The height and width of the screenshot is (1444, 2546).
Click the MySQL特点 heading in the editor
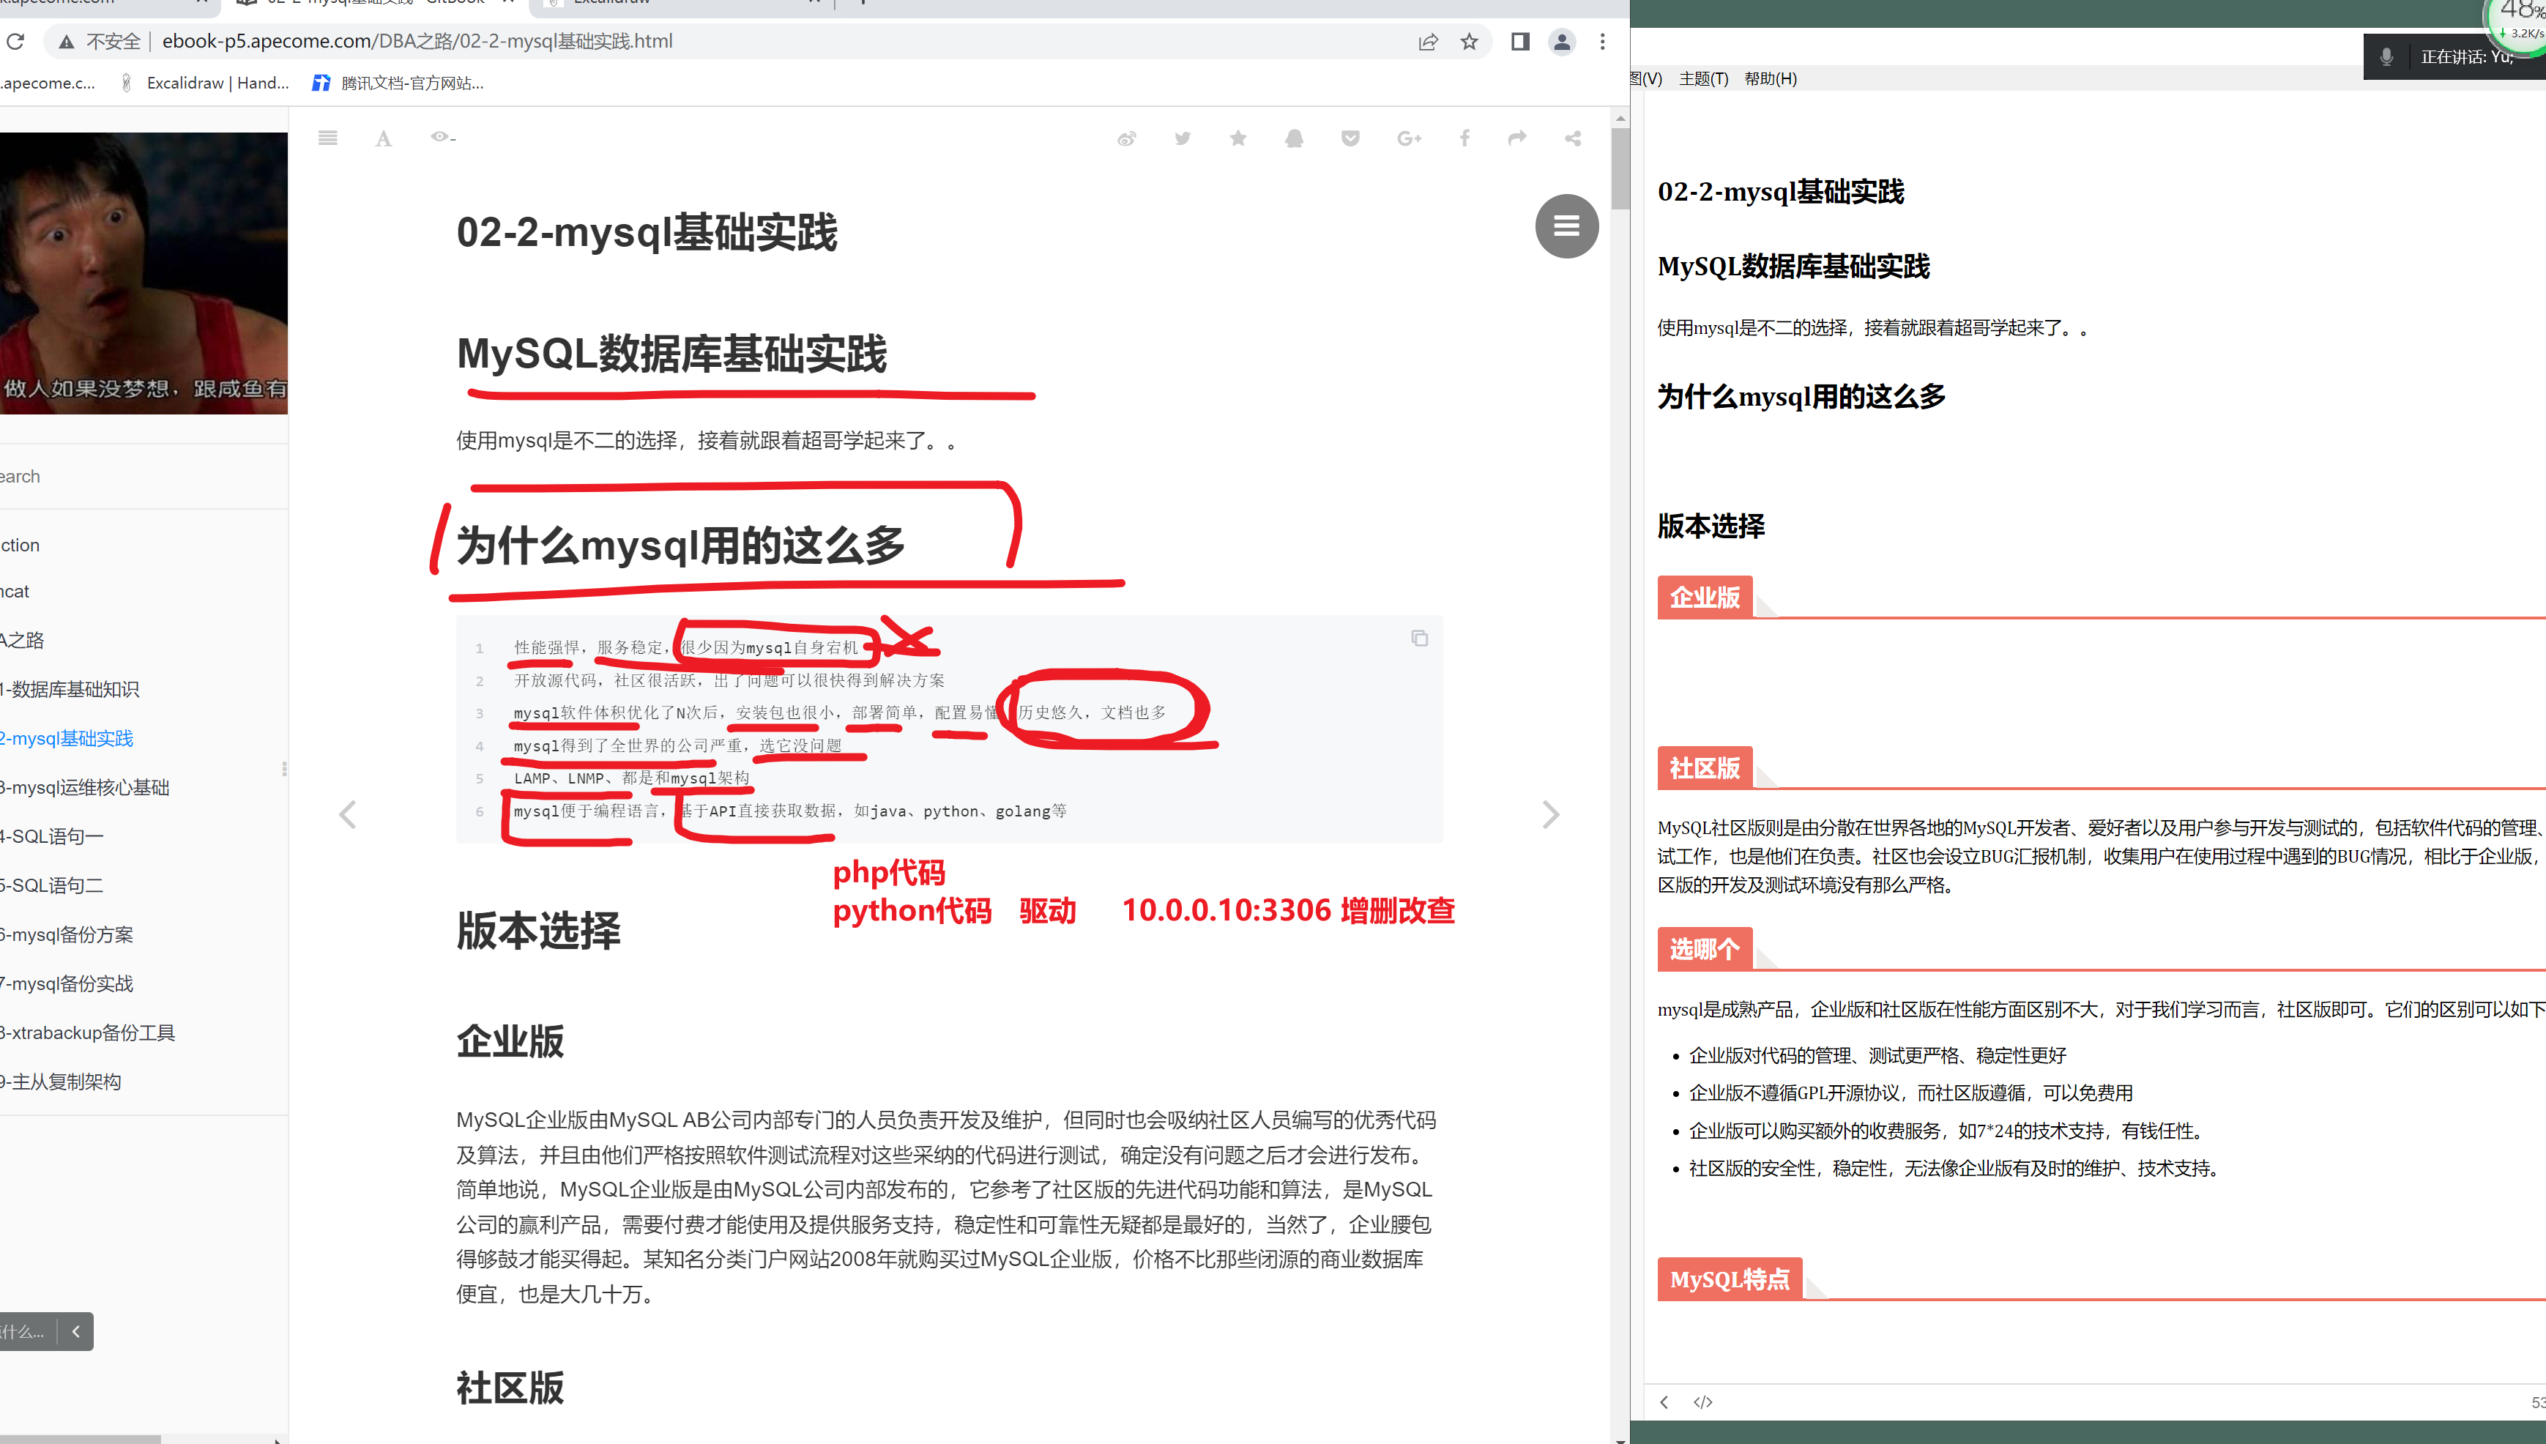1729,1279
